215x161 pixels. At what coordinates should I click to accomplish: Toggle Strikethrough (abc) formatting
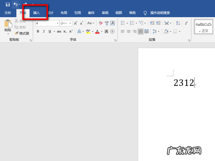(59, 31)
